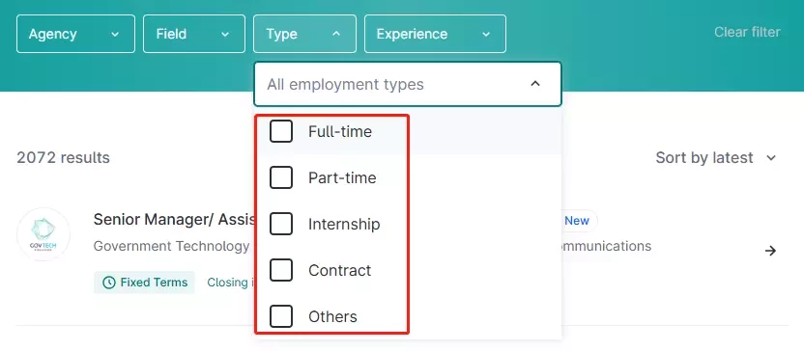
Task: Open the Agency filter dropdown
Action: click(x=76, y=34)
